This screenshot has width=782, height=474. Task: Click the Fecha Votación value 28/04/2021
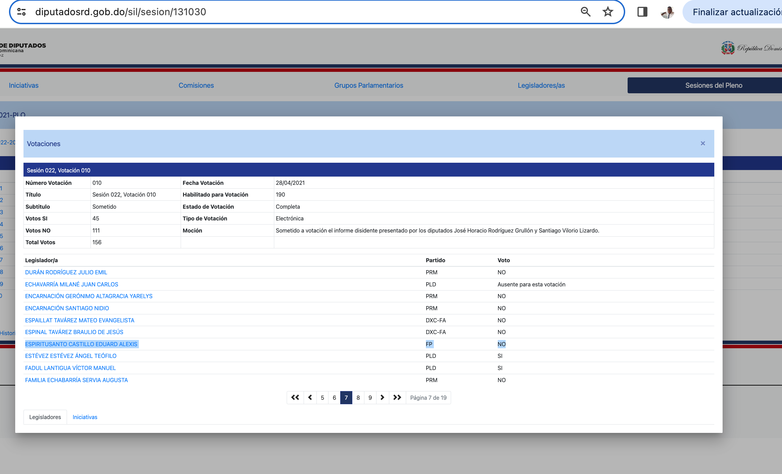(290, 183)
